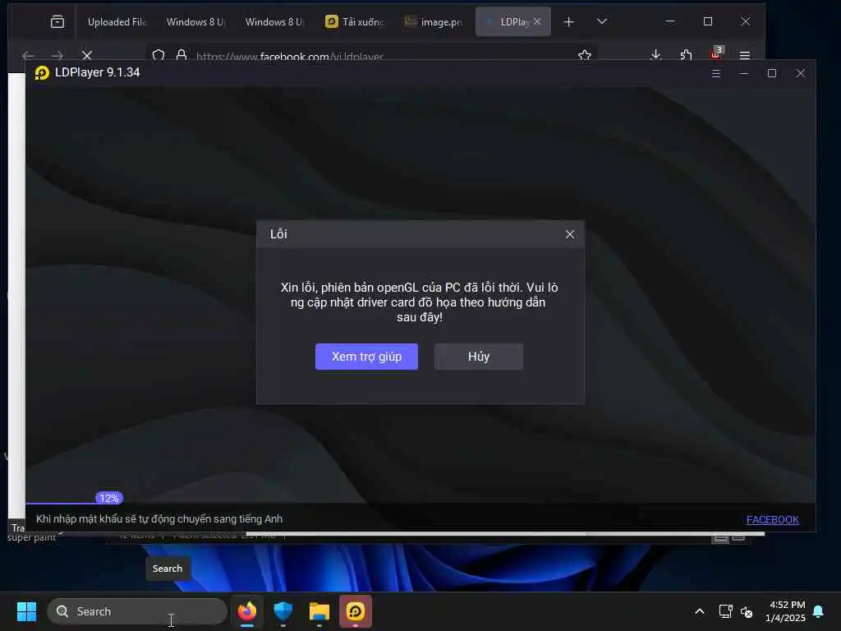Open Windows Security shield on taskbar
The width and height of the screenshot is (841, 631).
click(x=283, y=611)
